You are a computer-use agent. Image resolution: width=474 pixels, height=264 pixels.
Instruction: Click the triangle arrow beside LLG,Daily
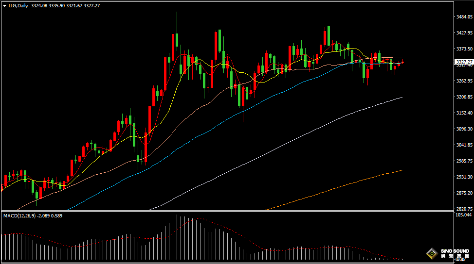pyautogui.click(x=4, y=6)
